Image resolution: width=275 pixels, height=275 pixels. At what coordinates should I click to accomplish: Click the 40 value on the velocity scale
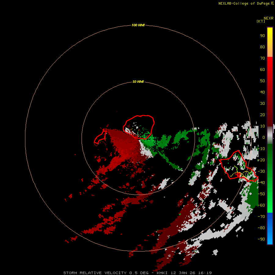(x=262, y=92)
